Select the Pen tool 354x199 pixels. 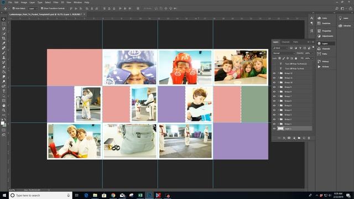4,86
